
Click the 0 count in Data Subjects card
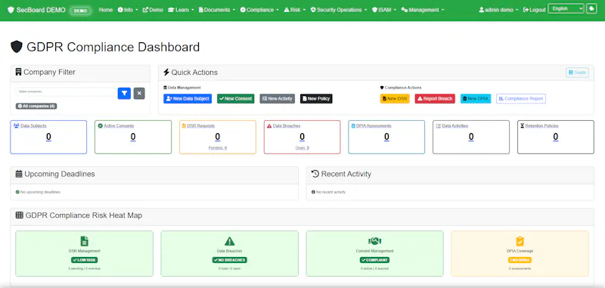point(48,137)
